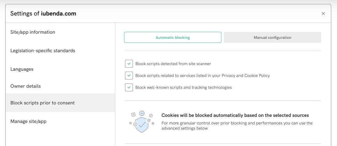Screen dimensions: 337x146
Task: Click the 'Settings of iubenda.com' dialog title
Action: point(43,14)
